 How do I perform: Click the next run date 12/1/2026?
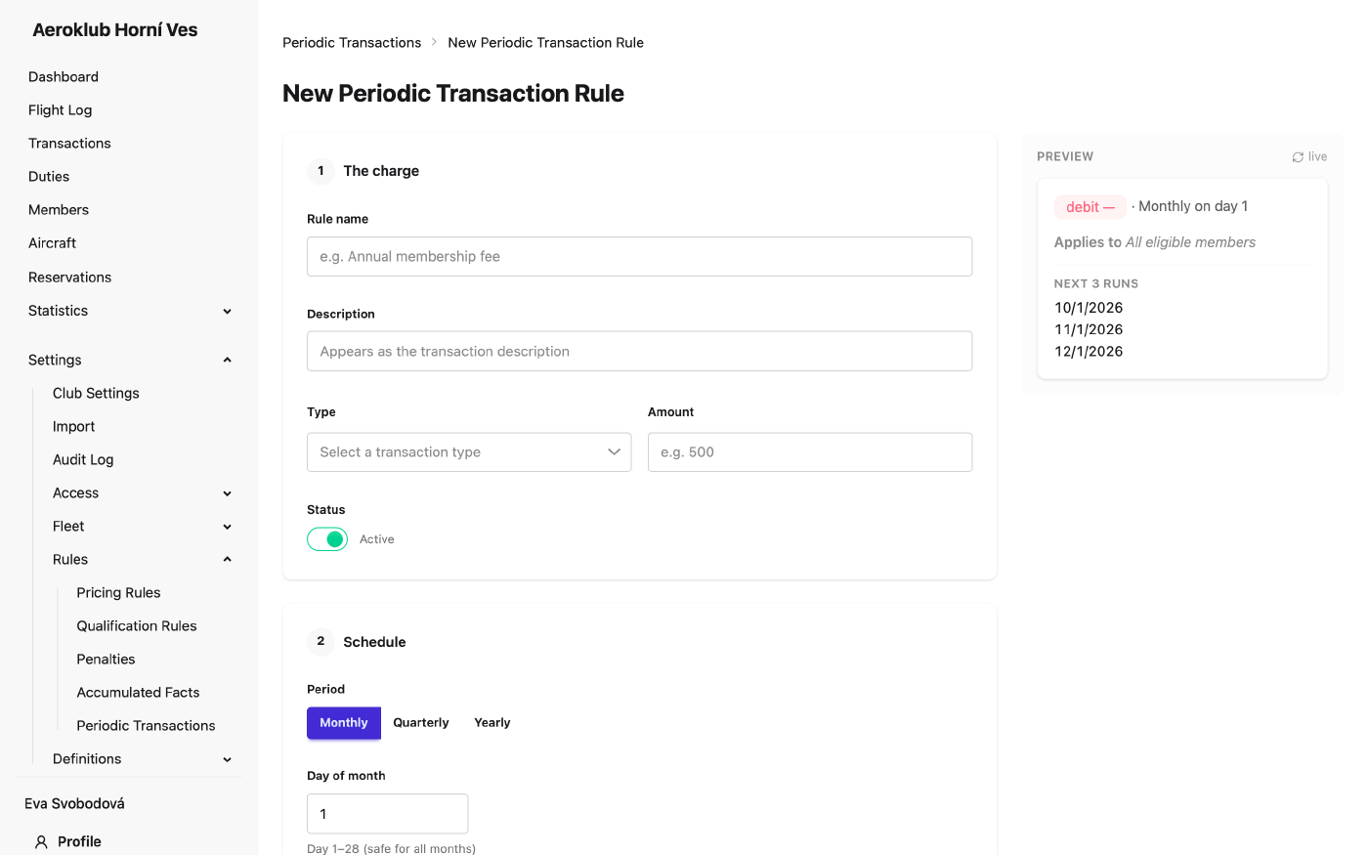click(x=1089, y=352)
